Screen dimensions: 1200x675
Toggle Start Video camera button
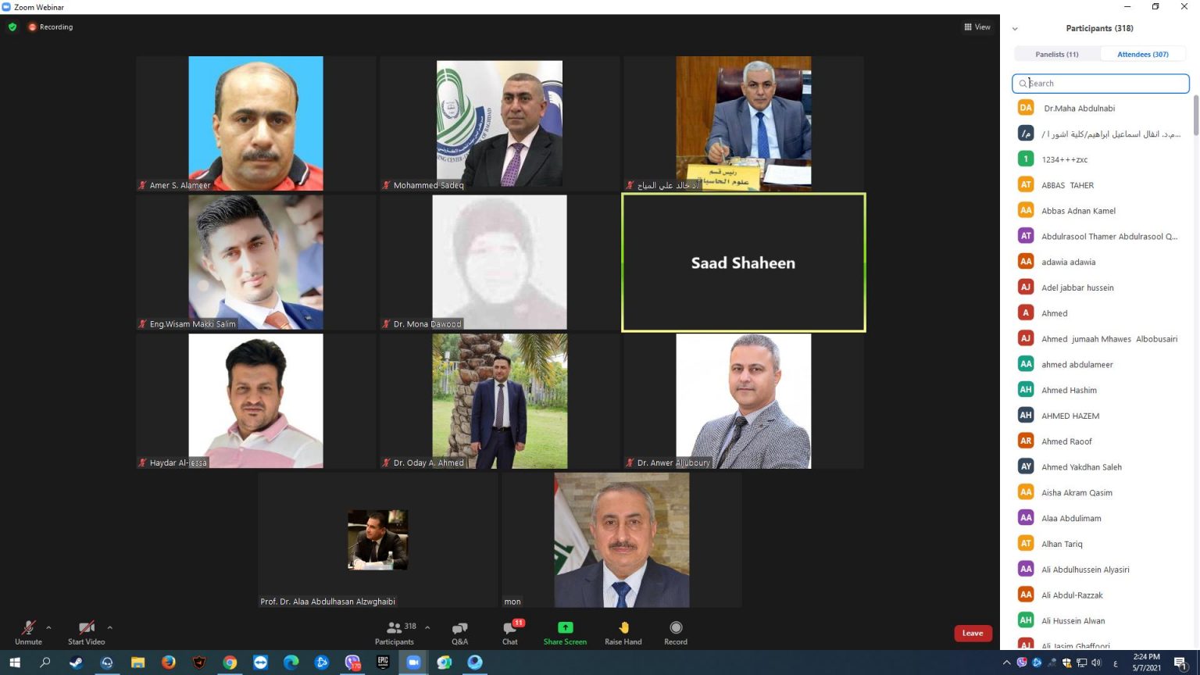click(x=86, y=627)
